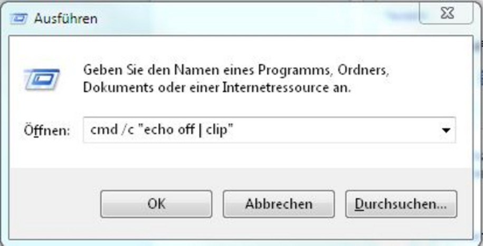The height and width of the screenshot is (246, 483).
Task: Expand the Öffnen command history dropdown
Action: tap(446, 130)
